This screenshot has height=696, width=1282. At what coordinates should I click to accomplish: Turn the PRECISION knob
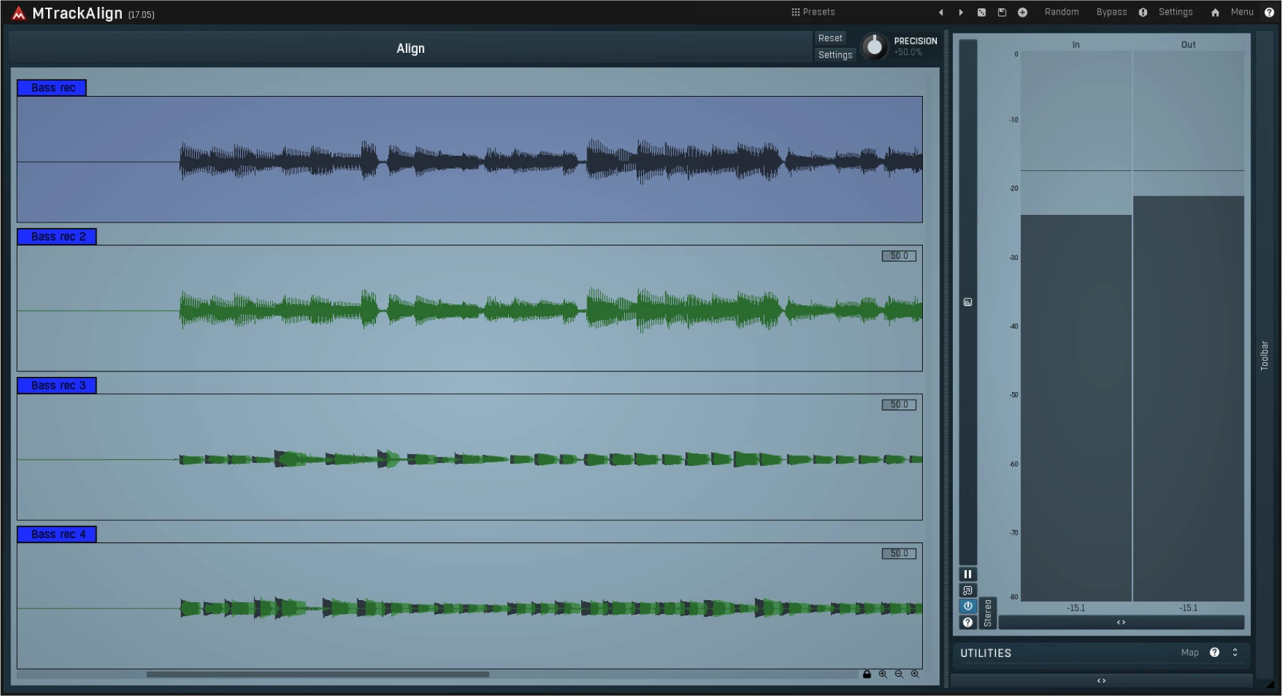tap(874, 47)
